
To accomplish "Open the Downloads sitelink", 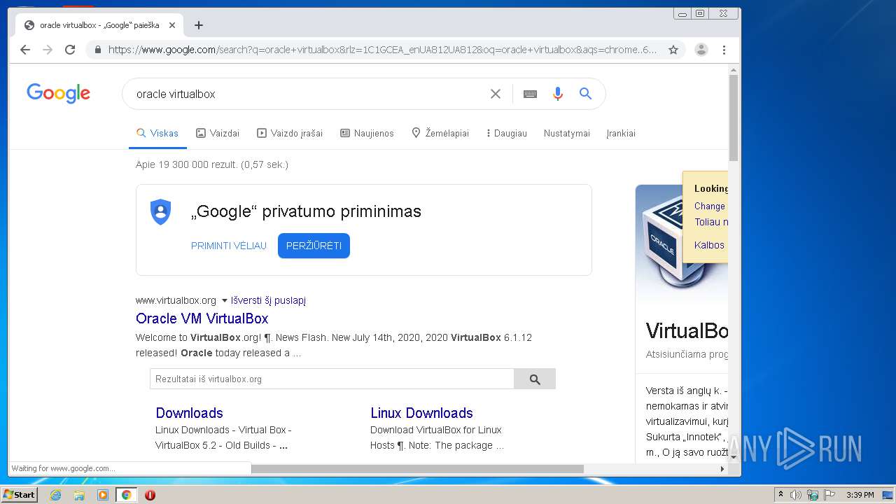I will click(x=190, y=413).
